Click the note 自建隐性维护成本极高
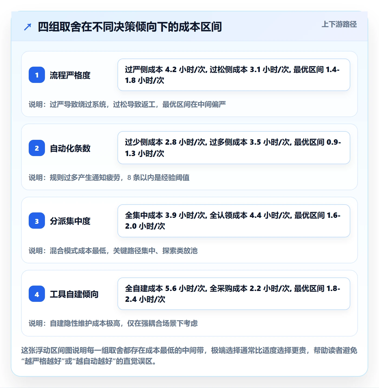The width and height of the screenshot is (379, 388). tap(113, 323)
